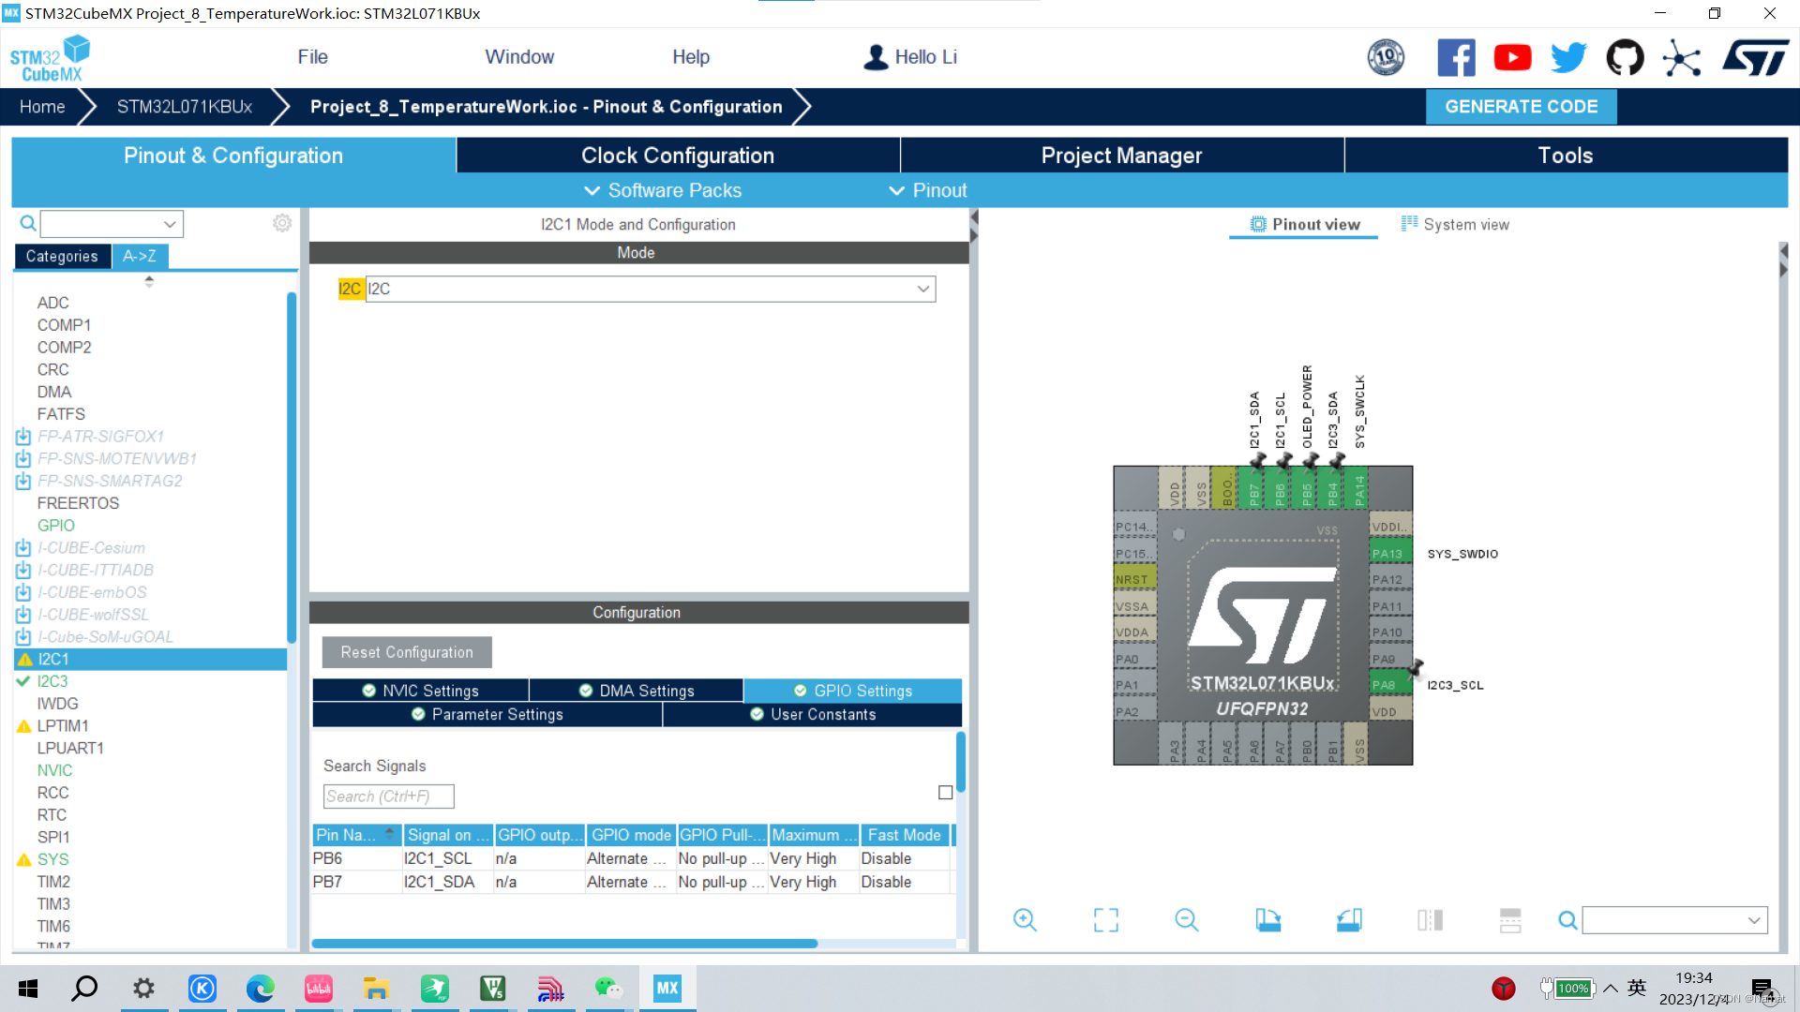Click the pin search magnifier icon
1800x1012 pixels.
coord(1567,920)
